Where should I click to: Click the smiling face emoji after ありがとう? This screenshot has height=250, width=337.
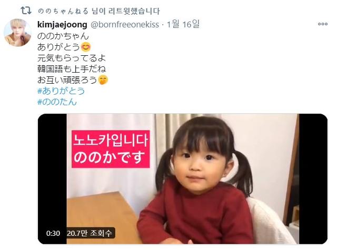(86, 47)
